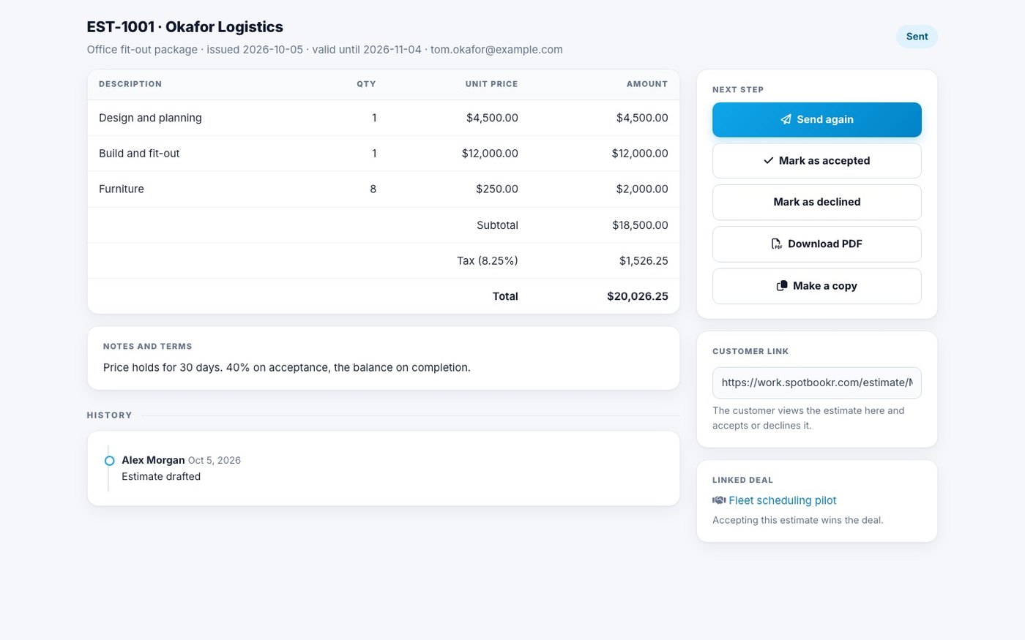
Task: Click the customer link URL field
Action: tap(817, 383)
